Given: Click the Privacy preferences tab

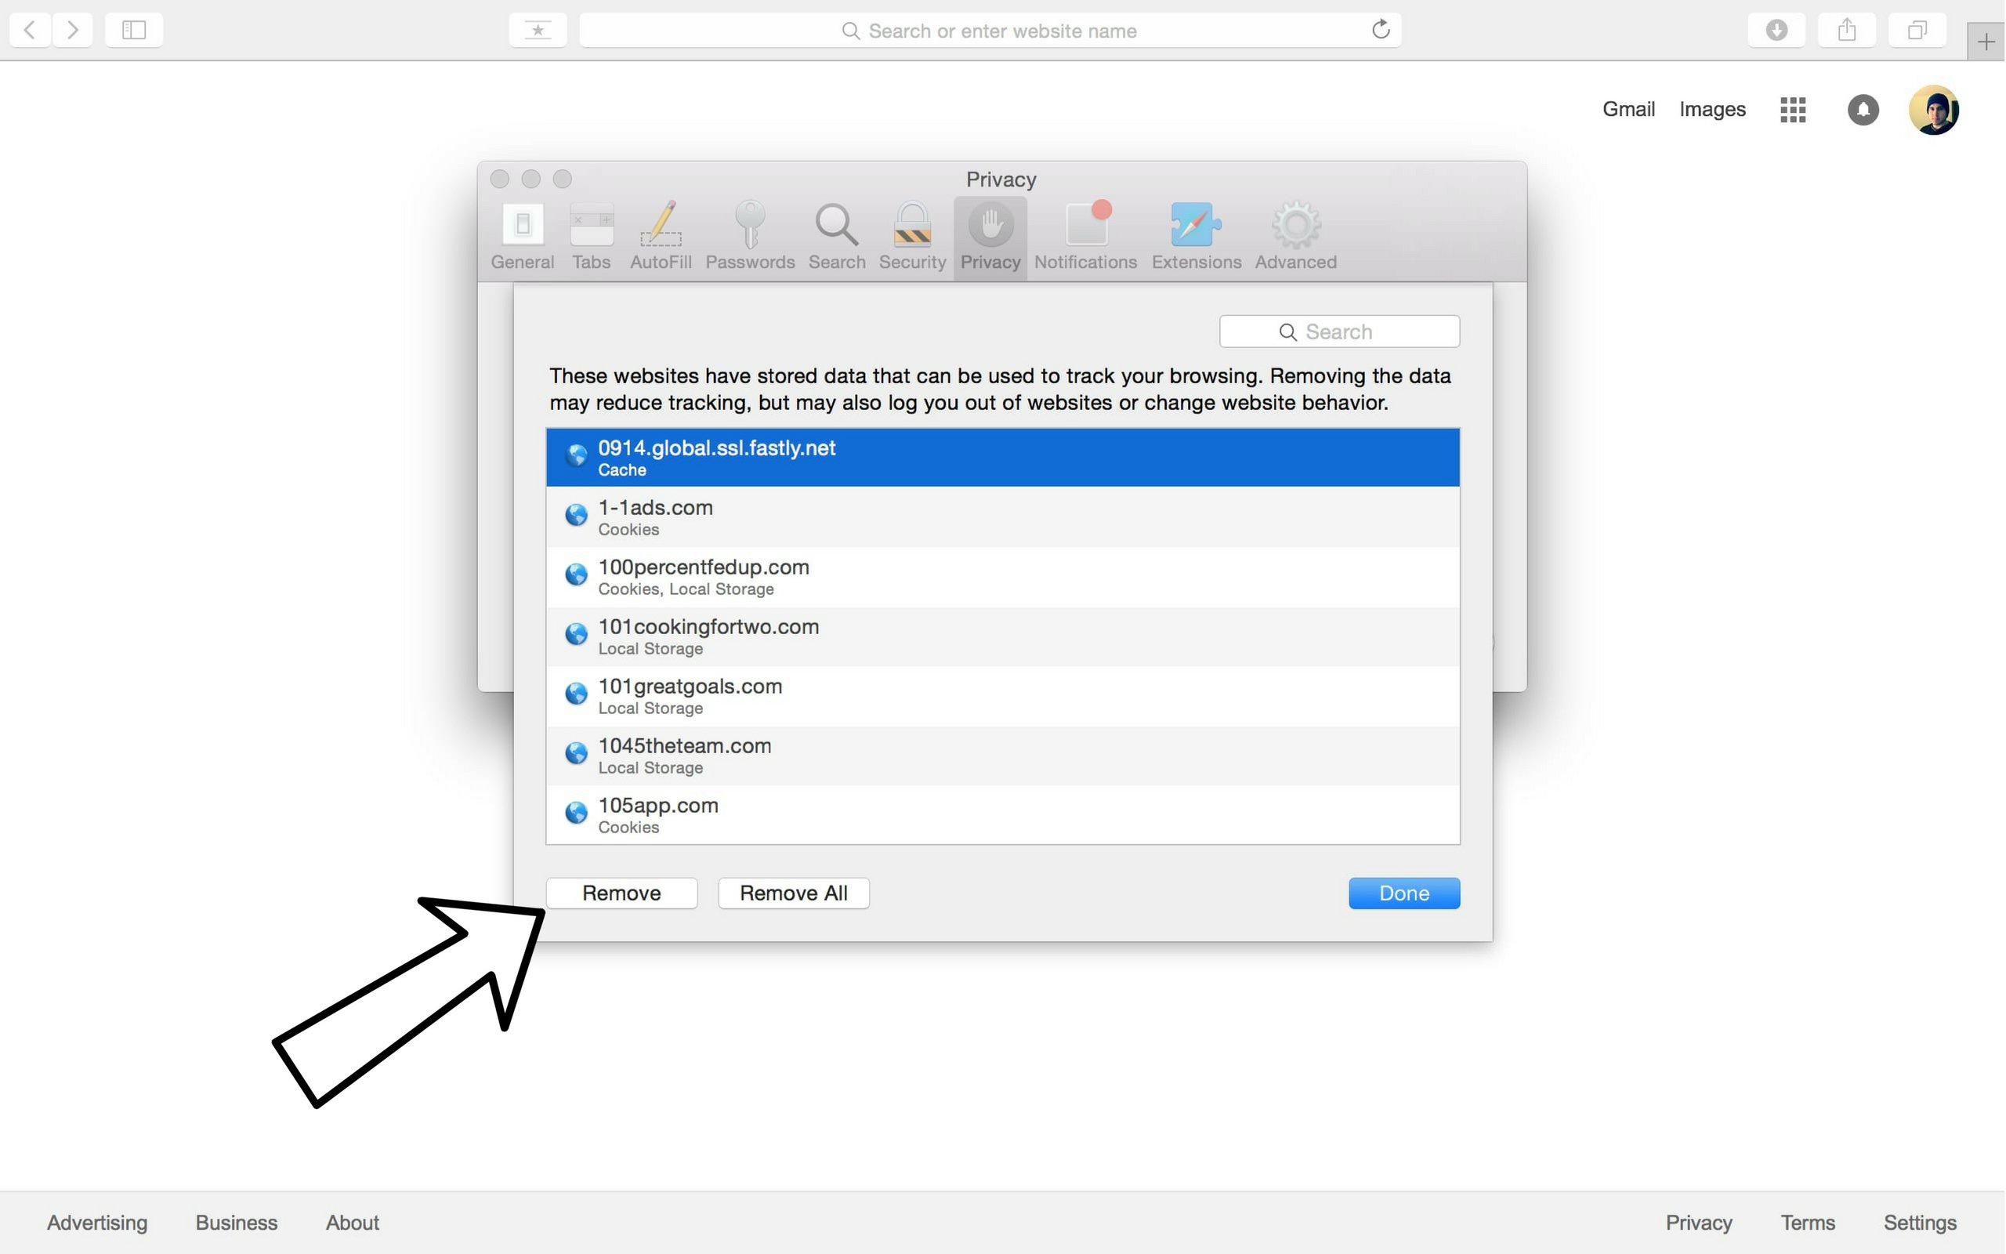Looking at the screenshot, I should coord(989,235).
